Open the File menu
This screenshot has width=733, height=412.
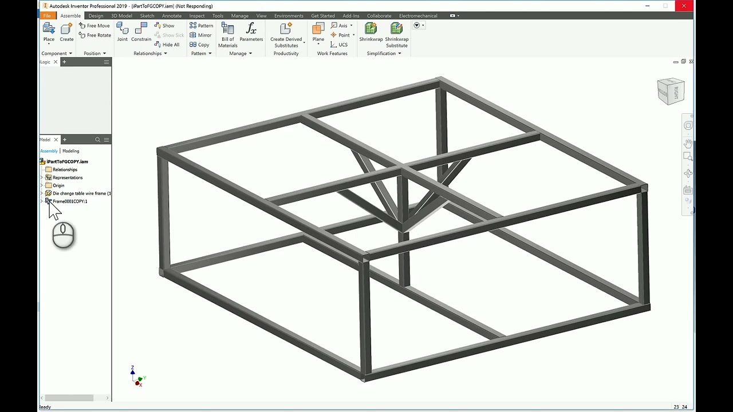point(47,15)
